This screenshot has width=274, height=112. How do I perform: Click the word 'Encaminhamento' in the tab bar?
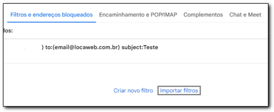[x=120, y=15]
